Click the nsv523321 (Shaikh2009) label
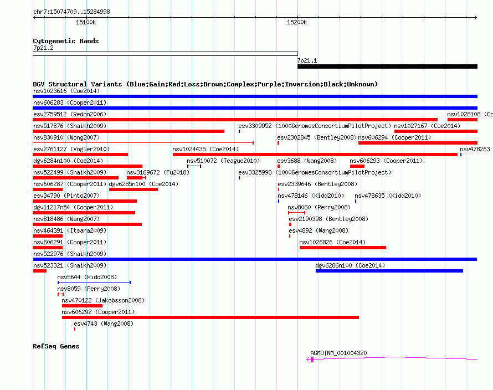Image resolution: width=493 pixels, height=390 pixels. [70, 266]
